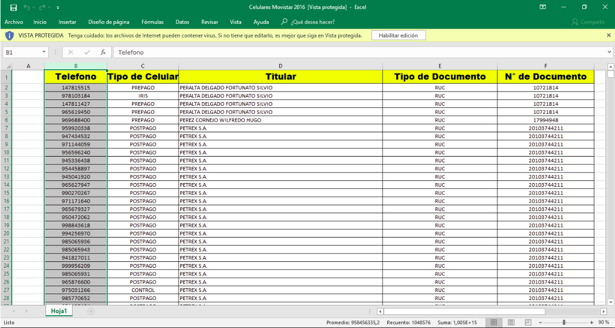Open the Archivo menu
Viewport: 615px width, 328px height.
pos(14,22)
